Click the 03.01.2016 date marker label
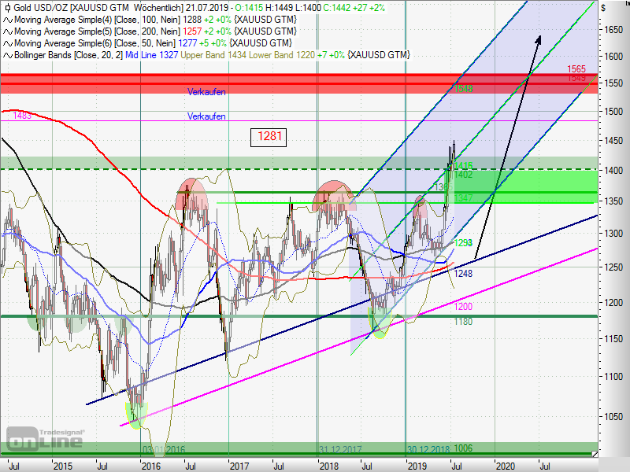Viewport: 630px width, 472px height. (x=164, y=449)
